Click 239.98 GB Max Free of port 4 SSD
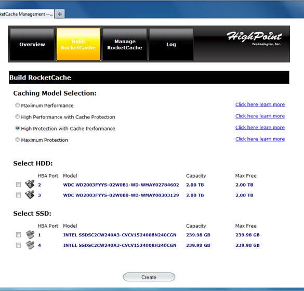Screen dimensions: 304x291 pyautogui.click(x=247, y=245)
